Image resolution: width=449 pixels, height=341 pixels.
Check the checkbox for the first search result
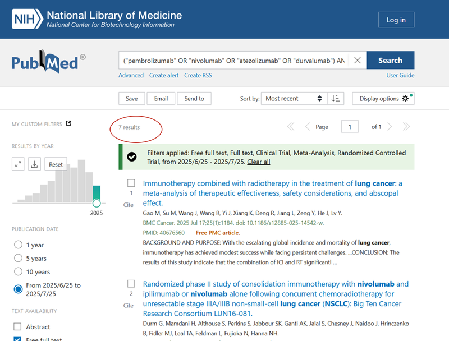pos(131,183)
